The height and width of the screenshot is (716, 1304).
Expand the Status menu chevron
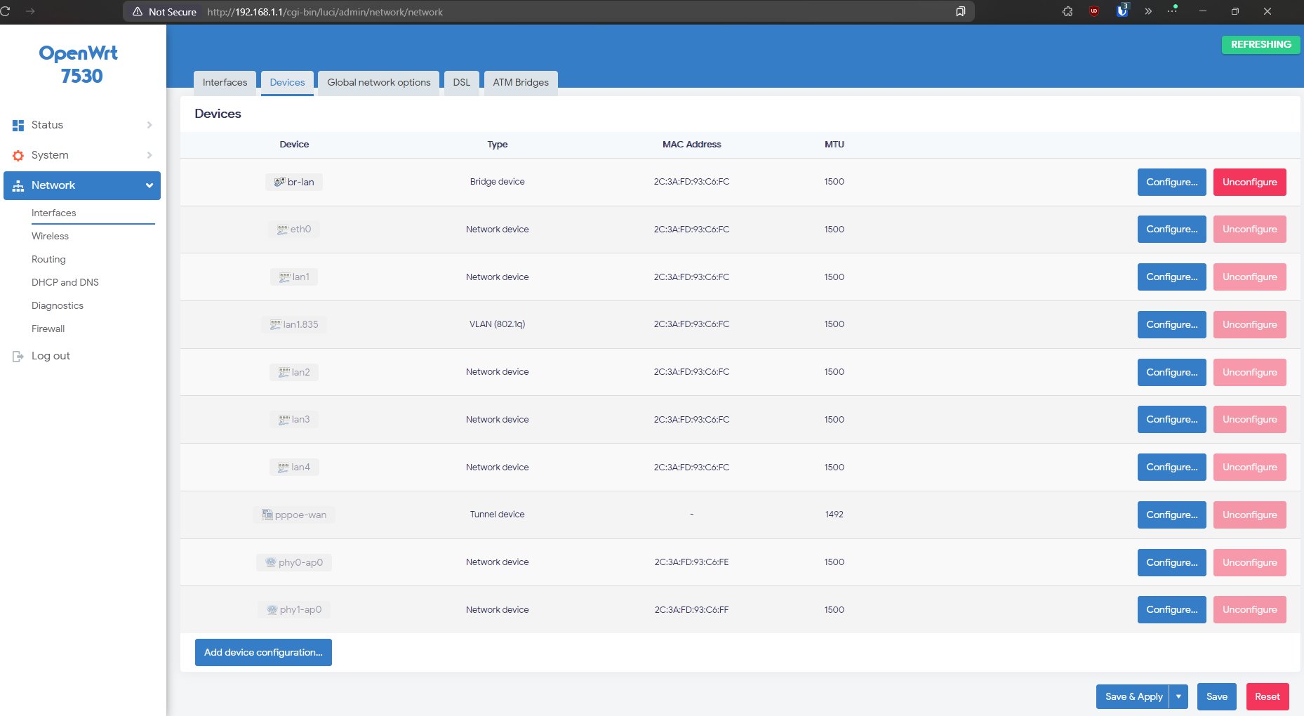(149, 125)
